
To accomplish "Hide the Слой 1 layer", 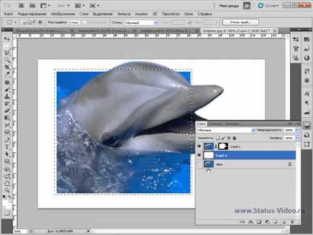I will point(199,146).
